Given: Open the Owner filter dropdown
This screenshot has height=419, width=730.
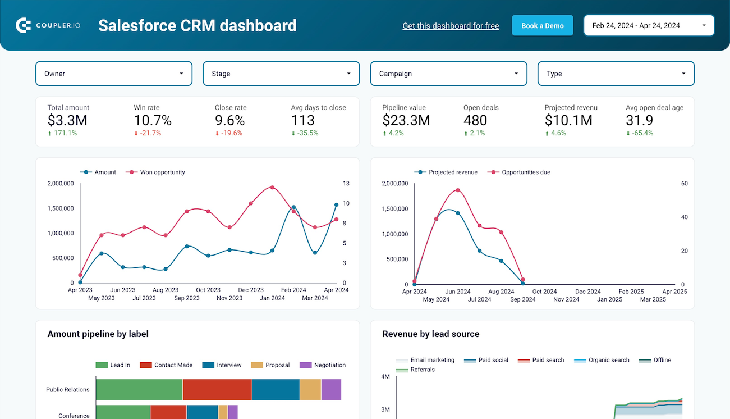Looking at the screenshot, I should pyautogui.click(x=113, y=73).
